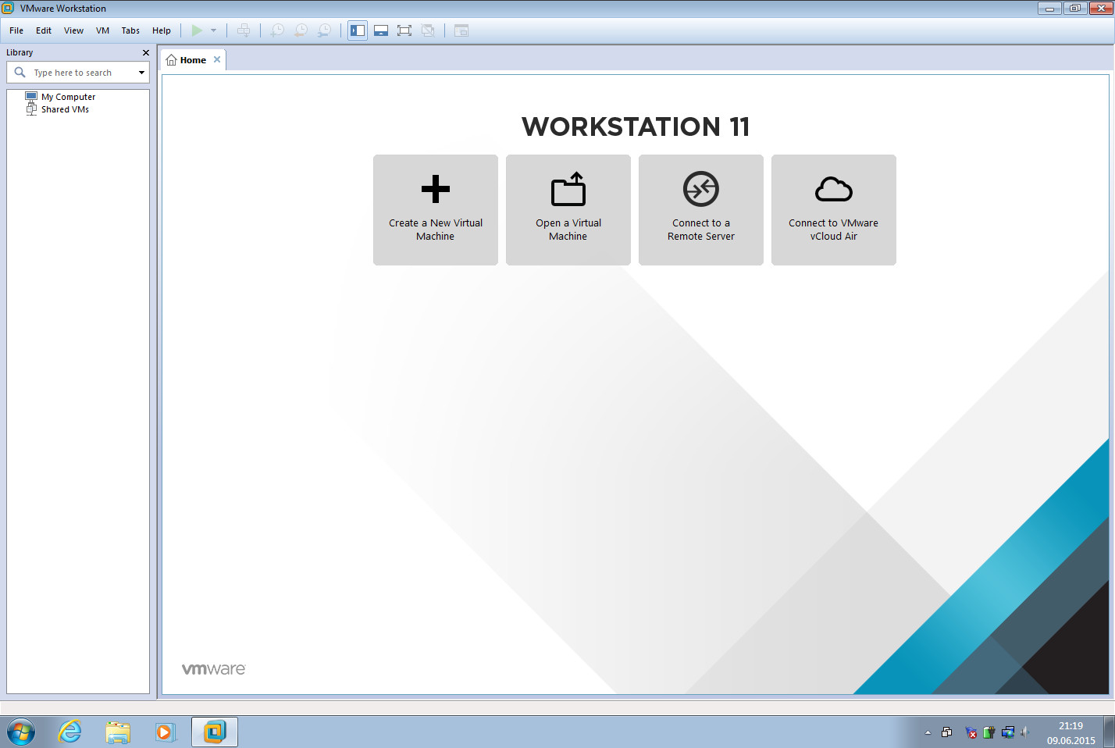Minimize the VMware Workstation window
Screen dimensions: 1115x748
[x=1049, y=8]
